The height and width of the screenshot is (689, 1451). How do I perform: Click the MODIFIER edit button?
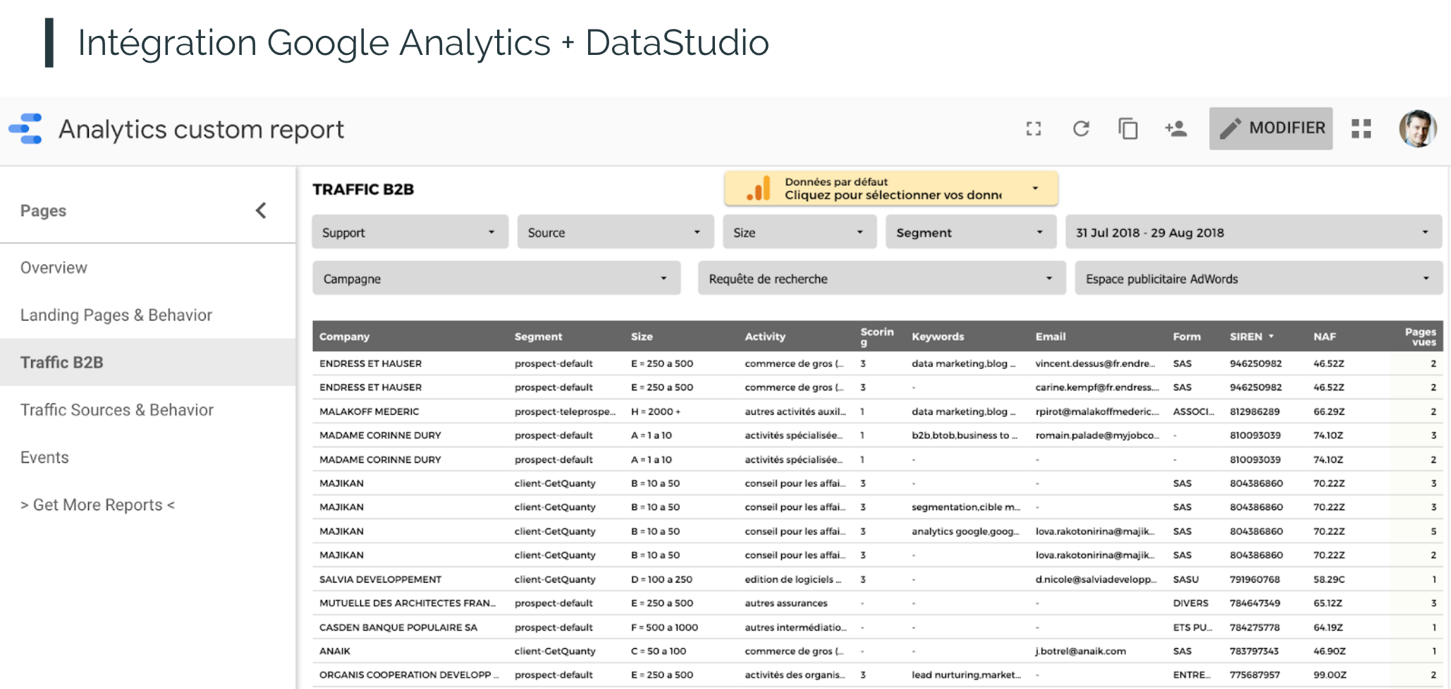coord(1271,128)
